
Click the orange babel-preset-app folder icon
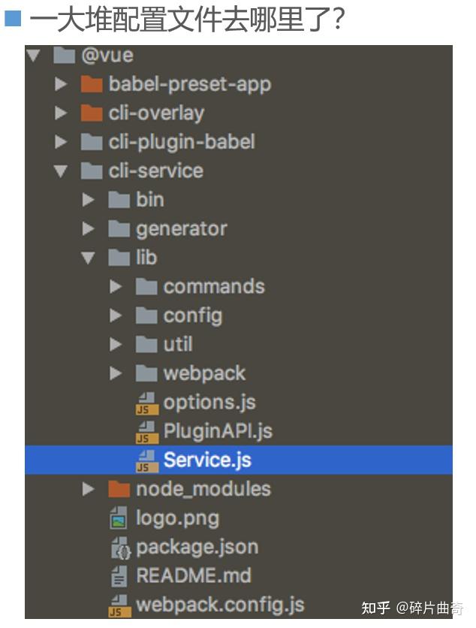pyautogui.click(x=92, y=84)
